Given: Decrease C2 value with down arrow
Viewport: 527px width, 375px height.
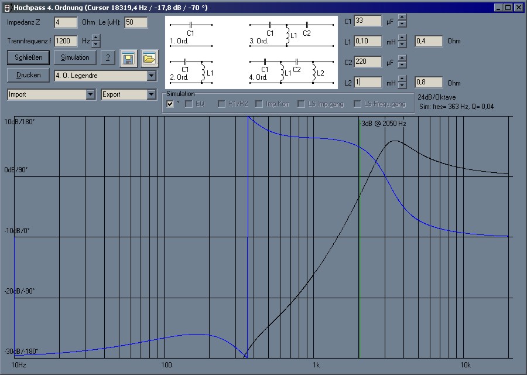Looking at the screenshot, I should 402,65.
